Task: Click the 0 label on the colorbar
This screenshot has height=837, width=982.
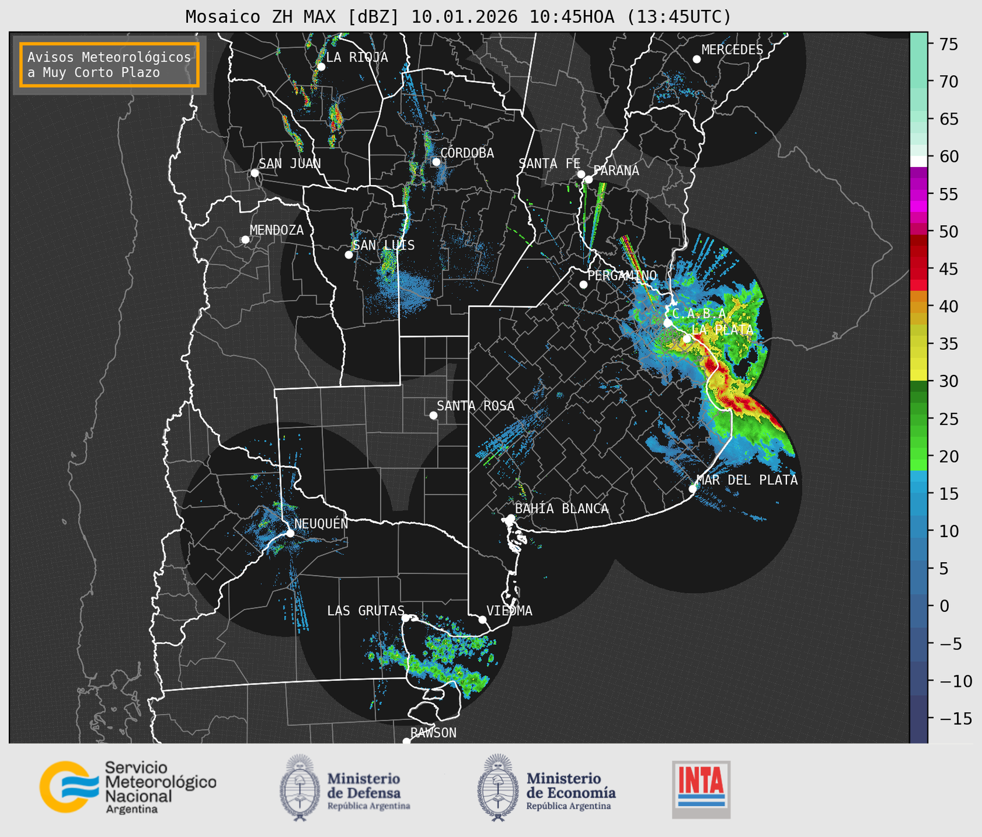Action: coord(944,606)
